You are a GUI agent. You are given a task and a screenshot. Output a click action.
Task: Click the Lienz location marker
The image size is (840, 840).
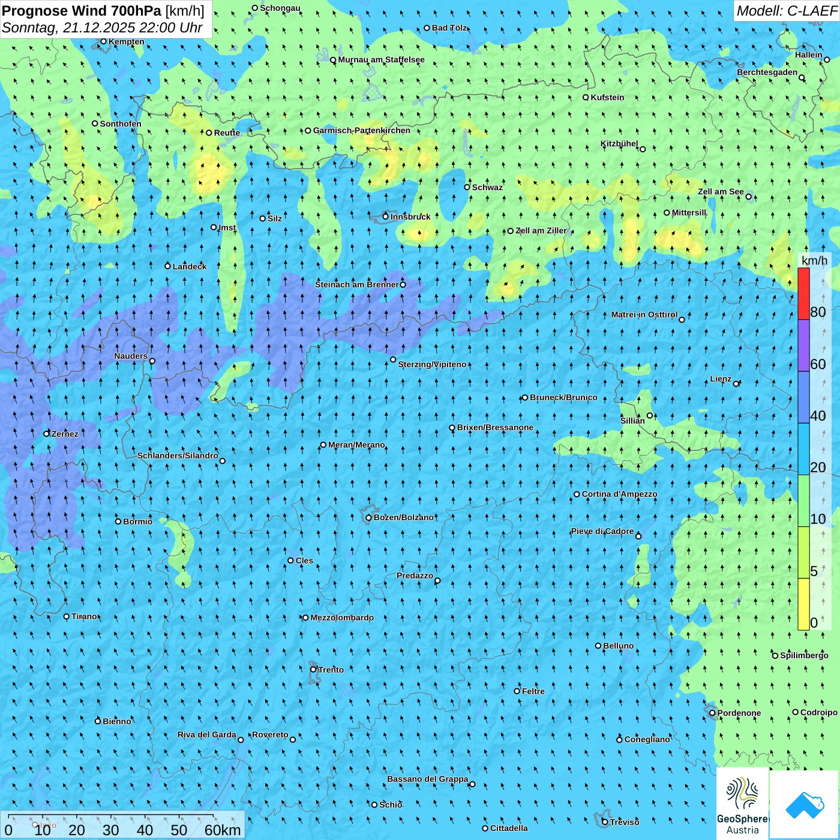736,384
